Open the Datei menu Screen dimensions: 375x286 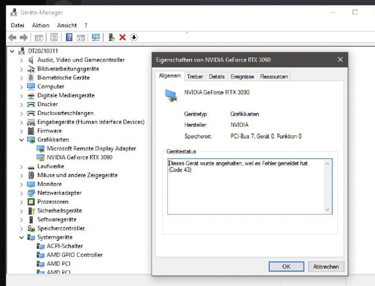tap(17, 25)
